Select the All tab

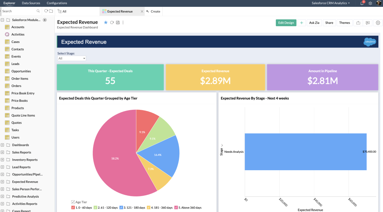[x=78, y=11]
